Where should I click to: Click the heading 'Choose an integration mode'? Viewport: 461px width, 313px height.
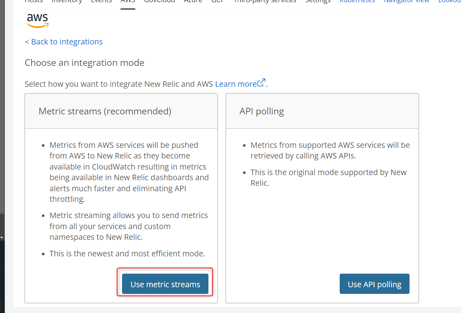85,63
